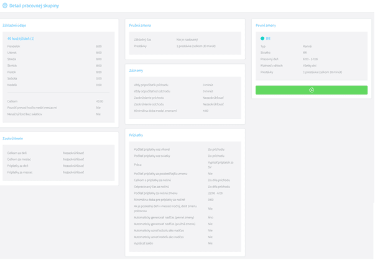Select the Pružná zmena section heading
The height and width of the screenshot is (260, 375).
(x=140, y=25)
